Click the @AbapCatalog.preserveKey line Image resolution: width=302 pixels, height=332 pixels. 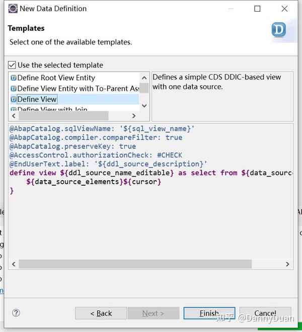(x=72, y=146)
